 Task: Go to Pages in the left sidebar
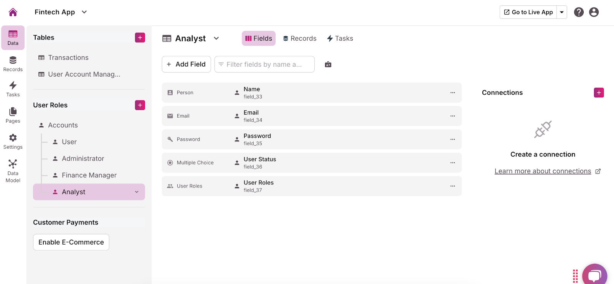tap(13, 115)
